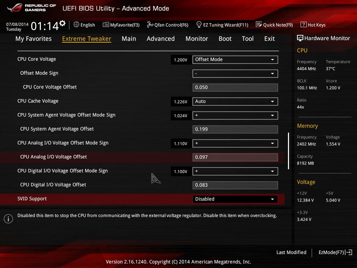Open CPU Core Voltage Offset Mode dropdown
Viewport: 357px width, 268px height.
[x=235, y=60]
